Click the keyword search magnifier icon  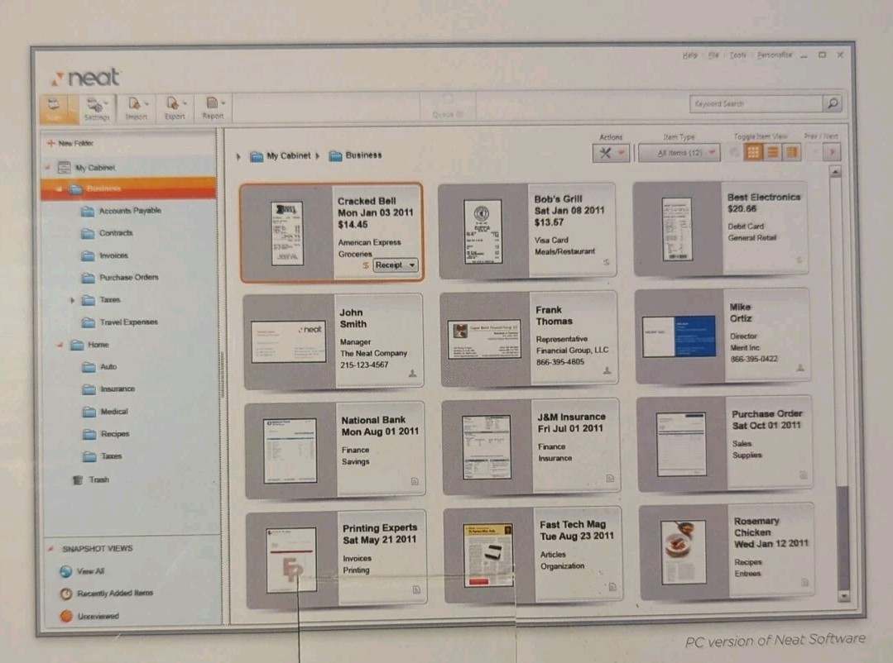click(833, 103)
